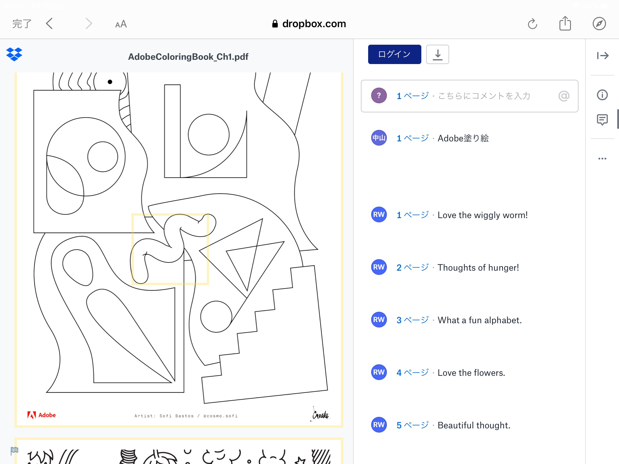The image size is (619, 464).
Task: Open the 'Beautiful thought.' comment
Action: point(474,425)
